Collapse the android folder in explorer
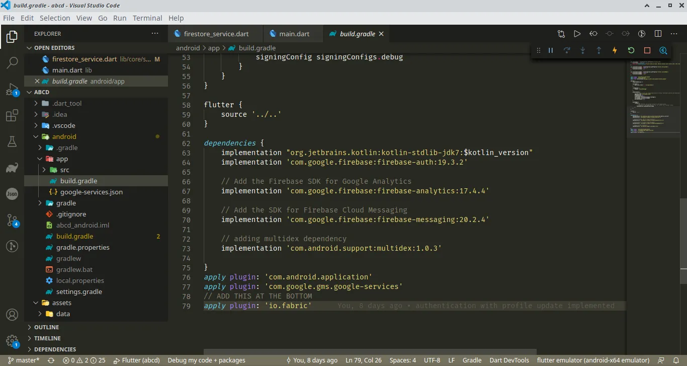687x366 pixels. point(36,136)
